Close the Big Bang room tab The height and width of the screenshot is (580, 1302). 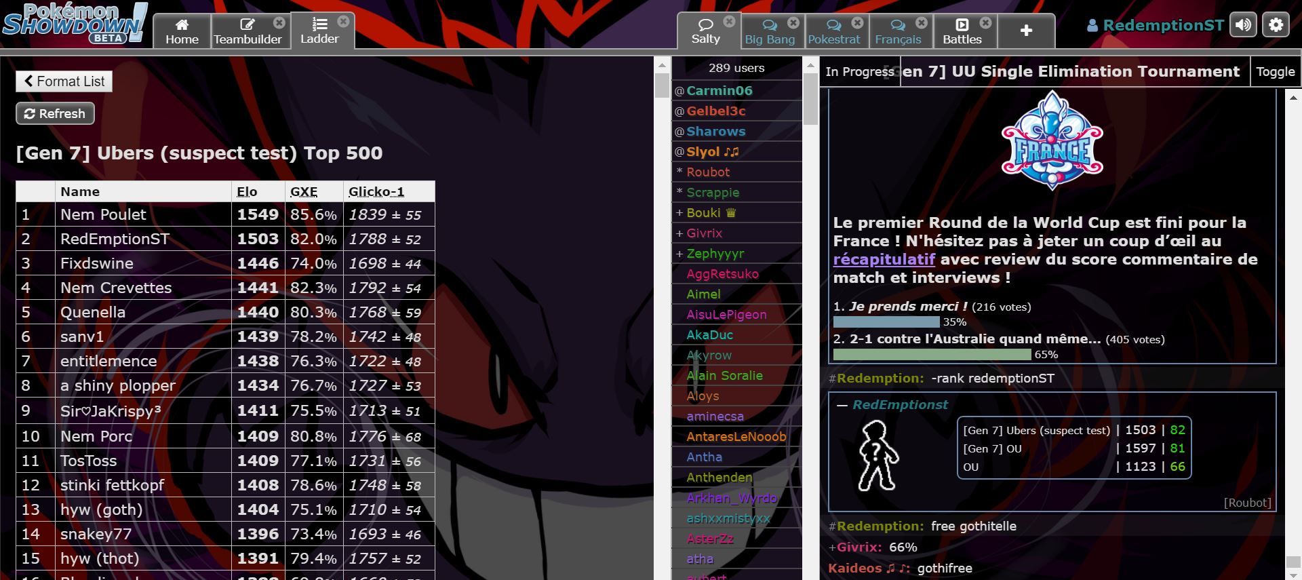(x=793, y=22)
